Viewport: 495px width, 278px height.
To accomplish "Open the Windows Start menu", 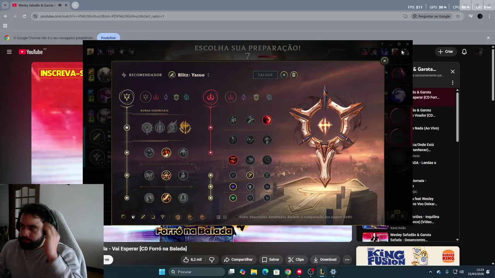I will point(162,272).
